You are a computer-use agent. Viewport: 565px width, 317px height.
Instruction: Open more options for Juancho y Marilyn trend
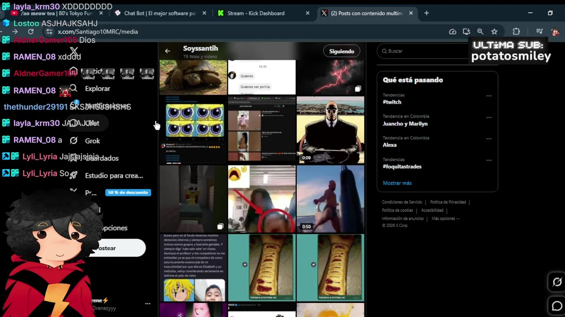point(489,118)
